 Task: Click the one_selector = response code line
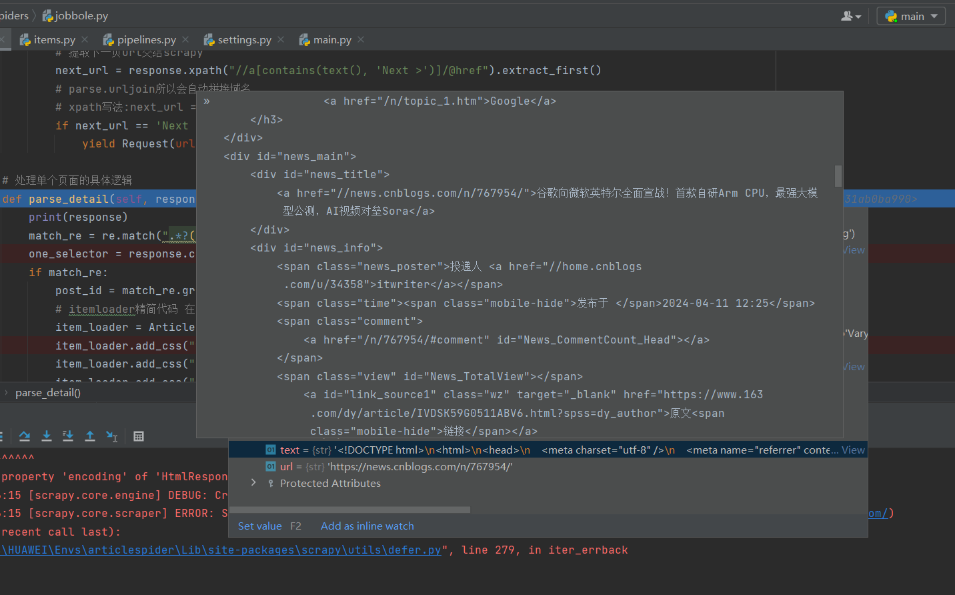[112, 254]
